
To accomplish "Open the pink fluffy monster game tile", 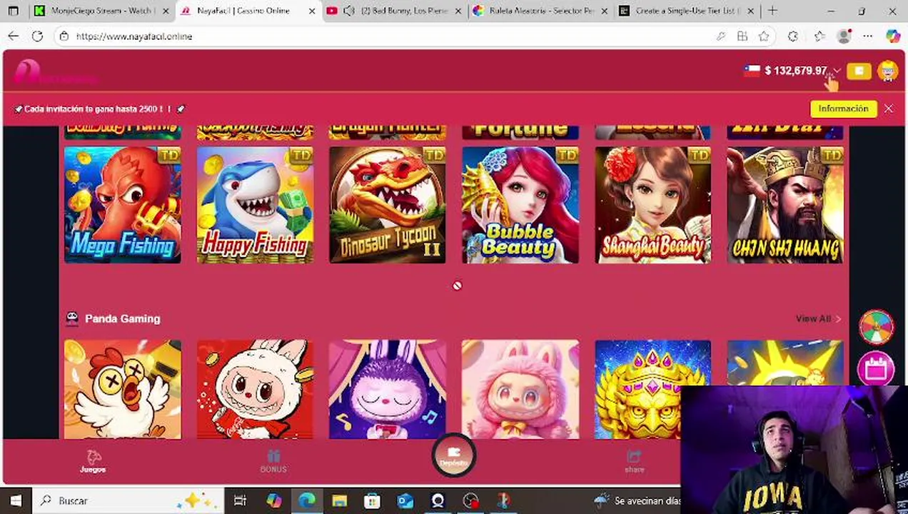I will tap(520, 389).
